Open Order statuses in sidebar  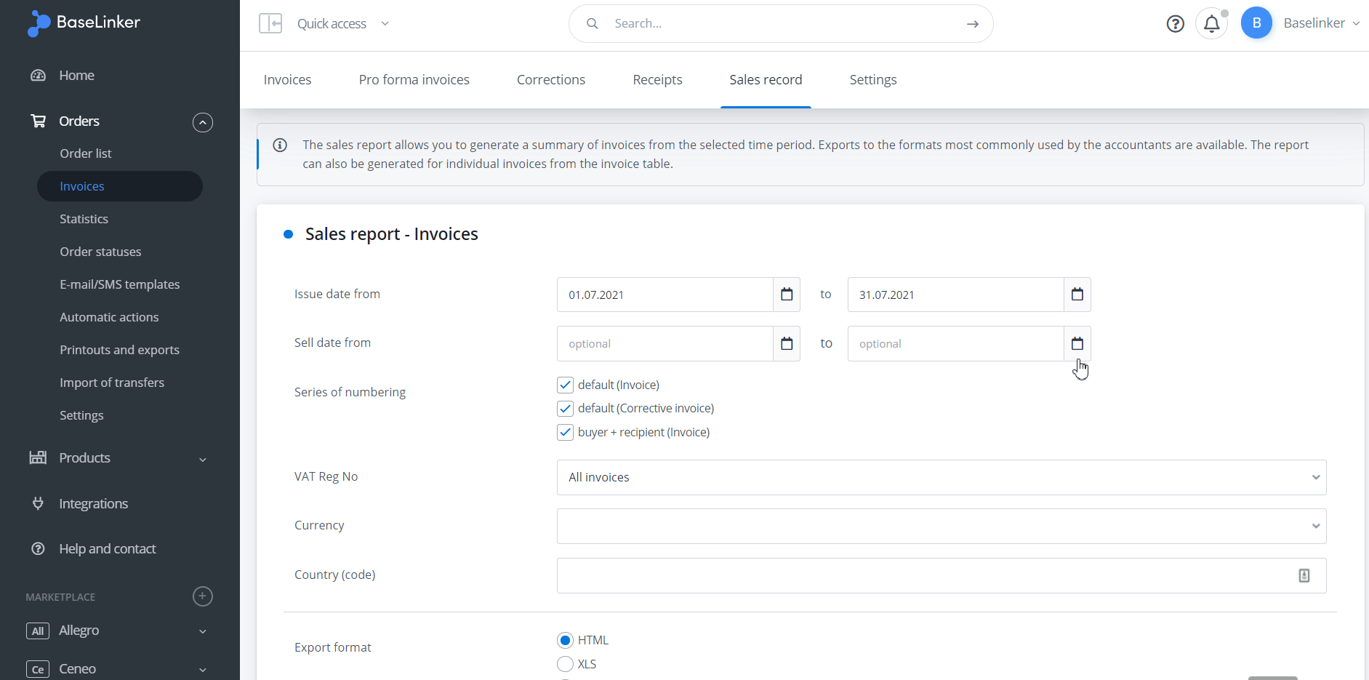pos(100,252)
